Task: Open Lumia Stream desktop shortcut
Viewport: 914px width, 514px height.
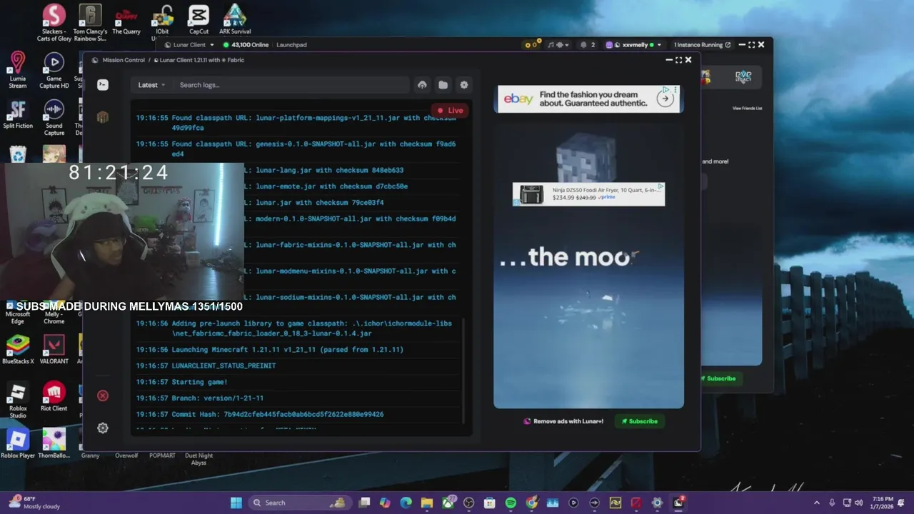Action: pyautogui.click(x=18, y=70)
